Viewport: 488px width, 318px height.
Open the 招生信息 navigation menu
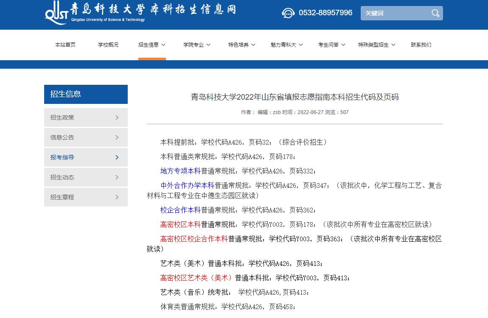(x=152, y=45)
